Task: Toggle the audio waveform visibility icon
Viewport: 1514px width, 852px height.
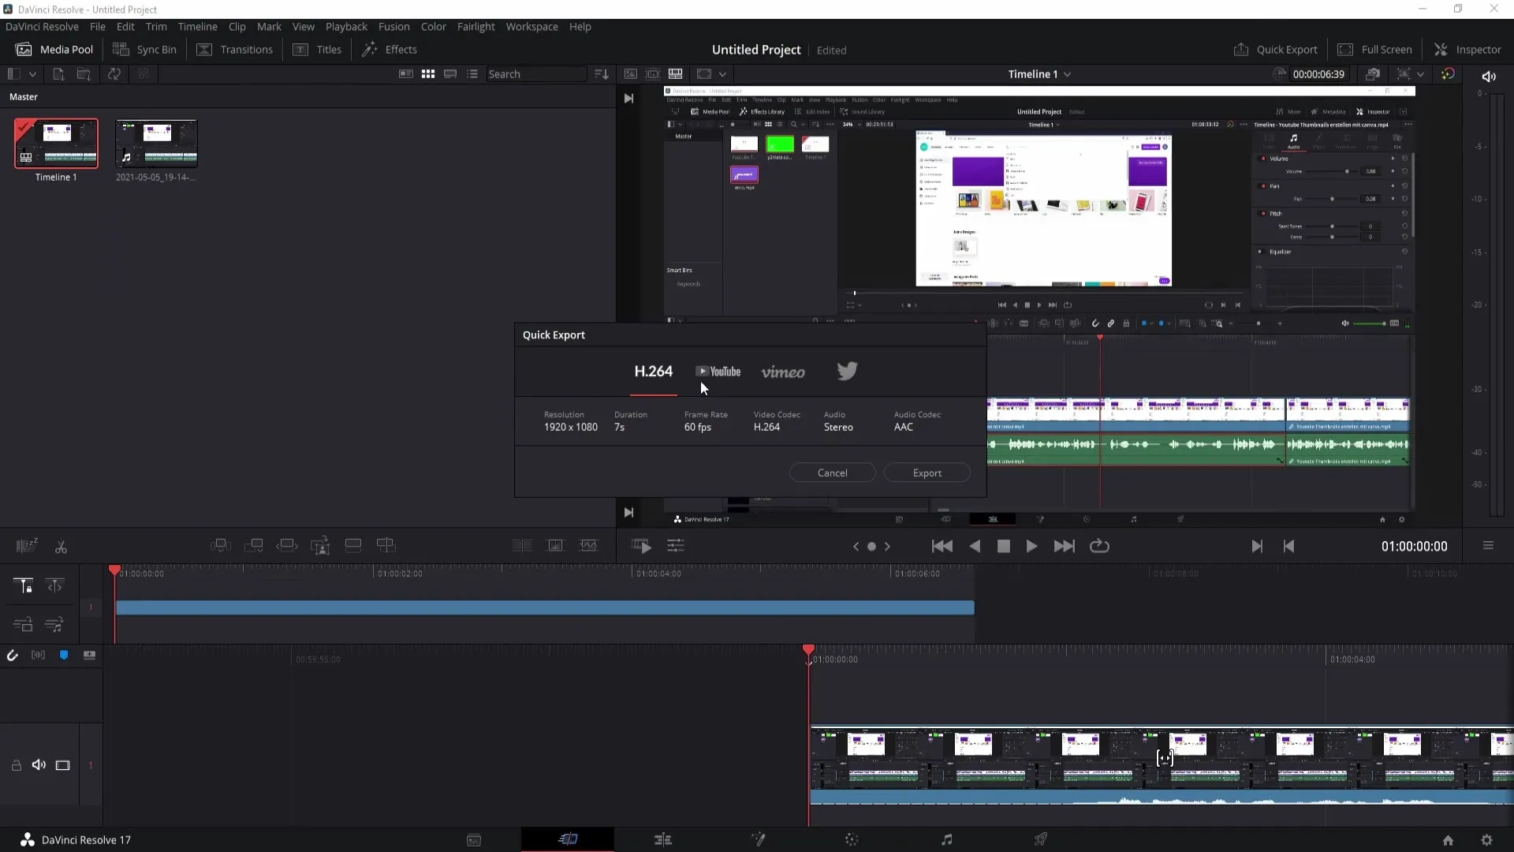Action: (x=37, y=654)
